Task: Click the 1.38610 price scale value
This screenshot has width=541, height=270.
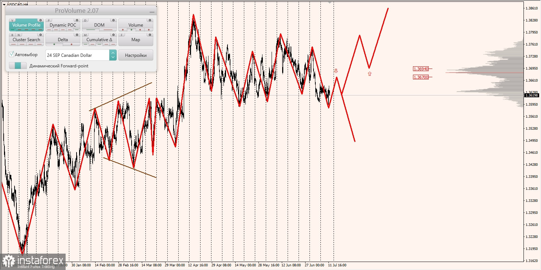Action: (532, 8)
